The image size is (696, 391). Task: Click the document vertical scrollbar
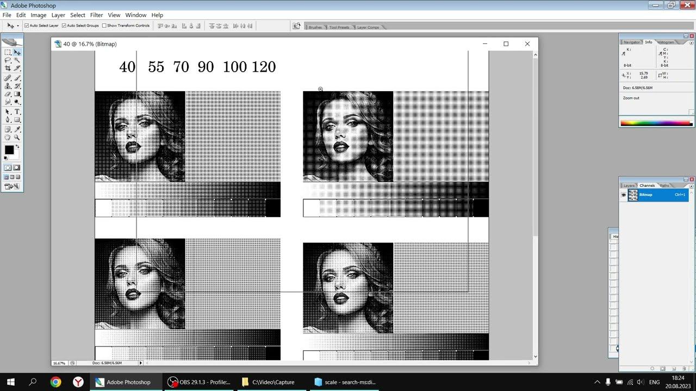[x=536, y=205]
